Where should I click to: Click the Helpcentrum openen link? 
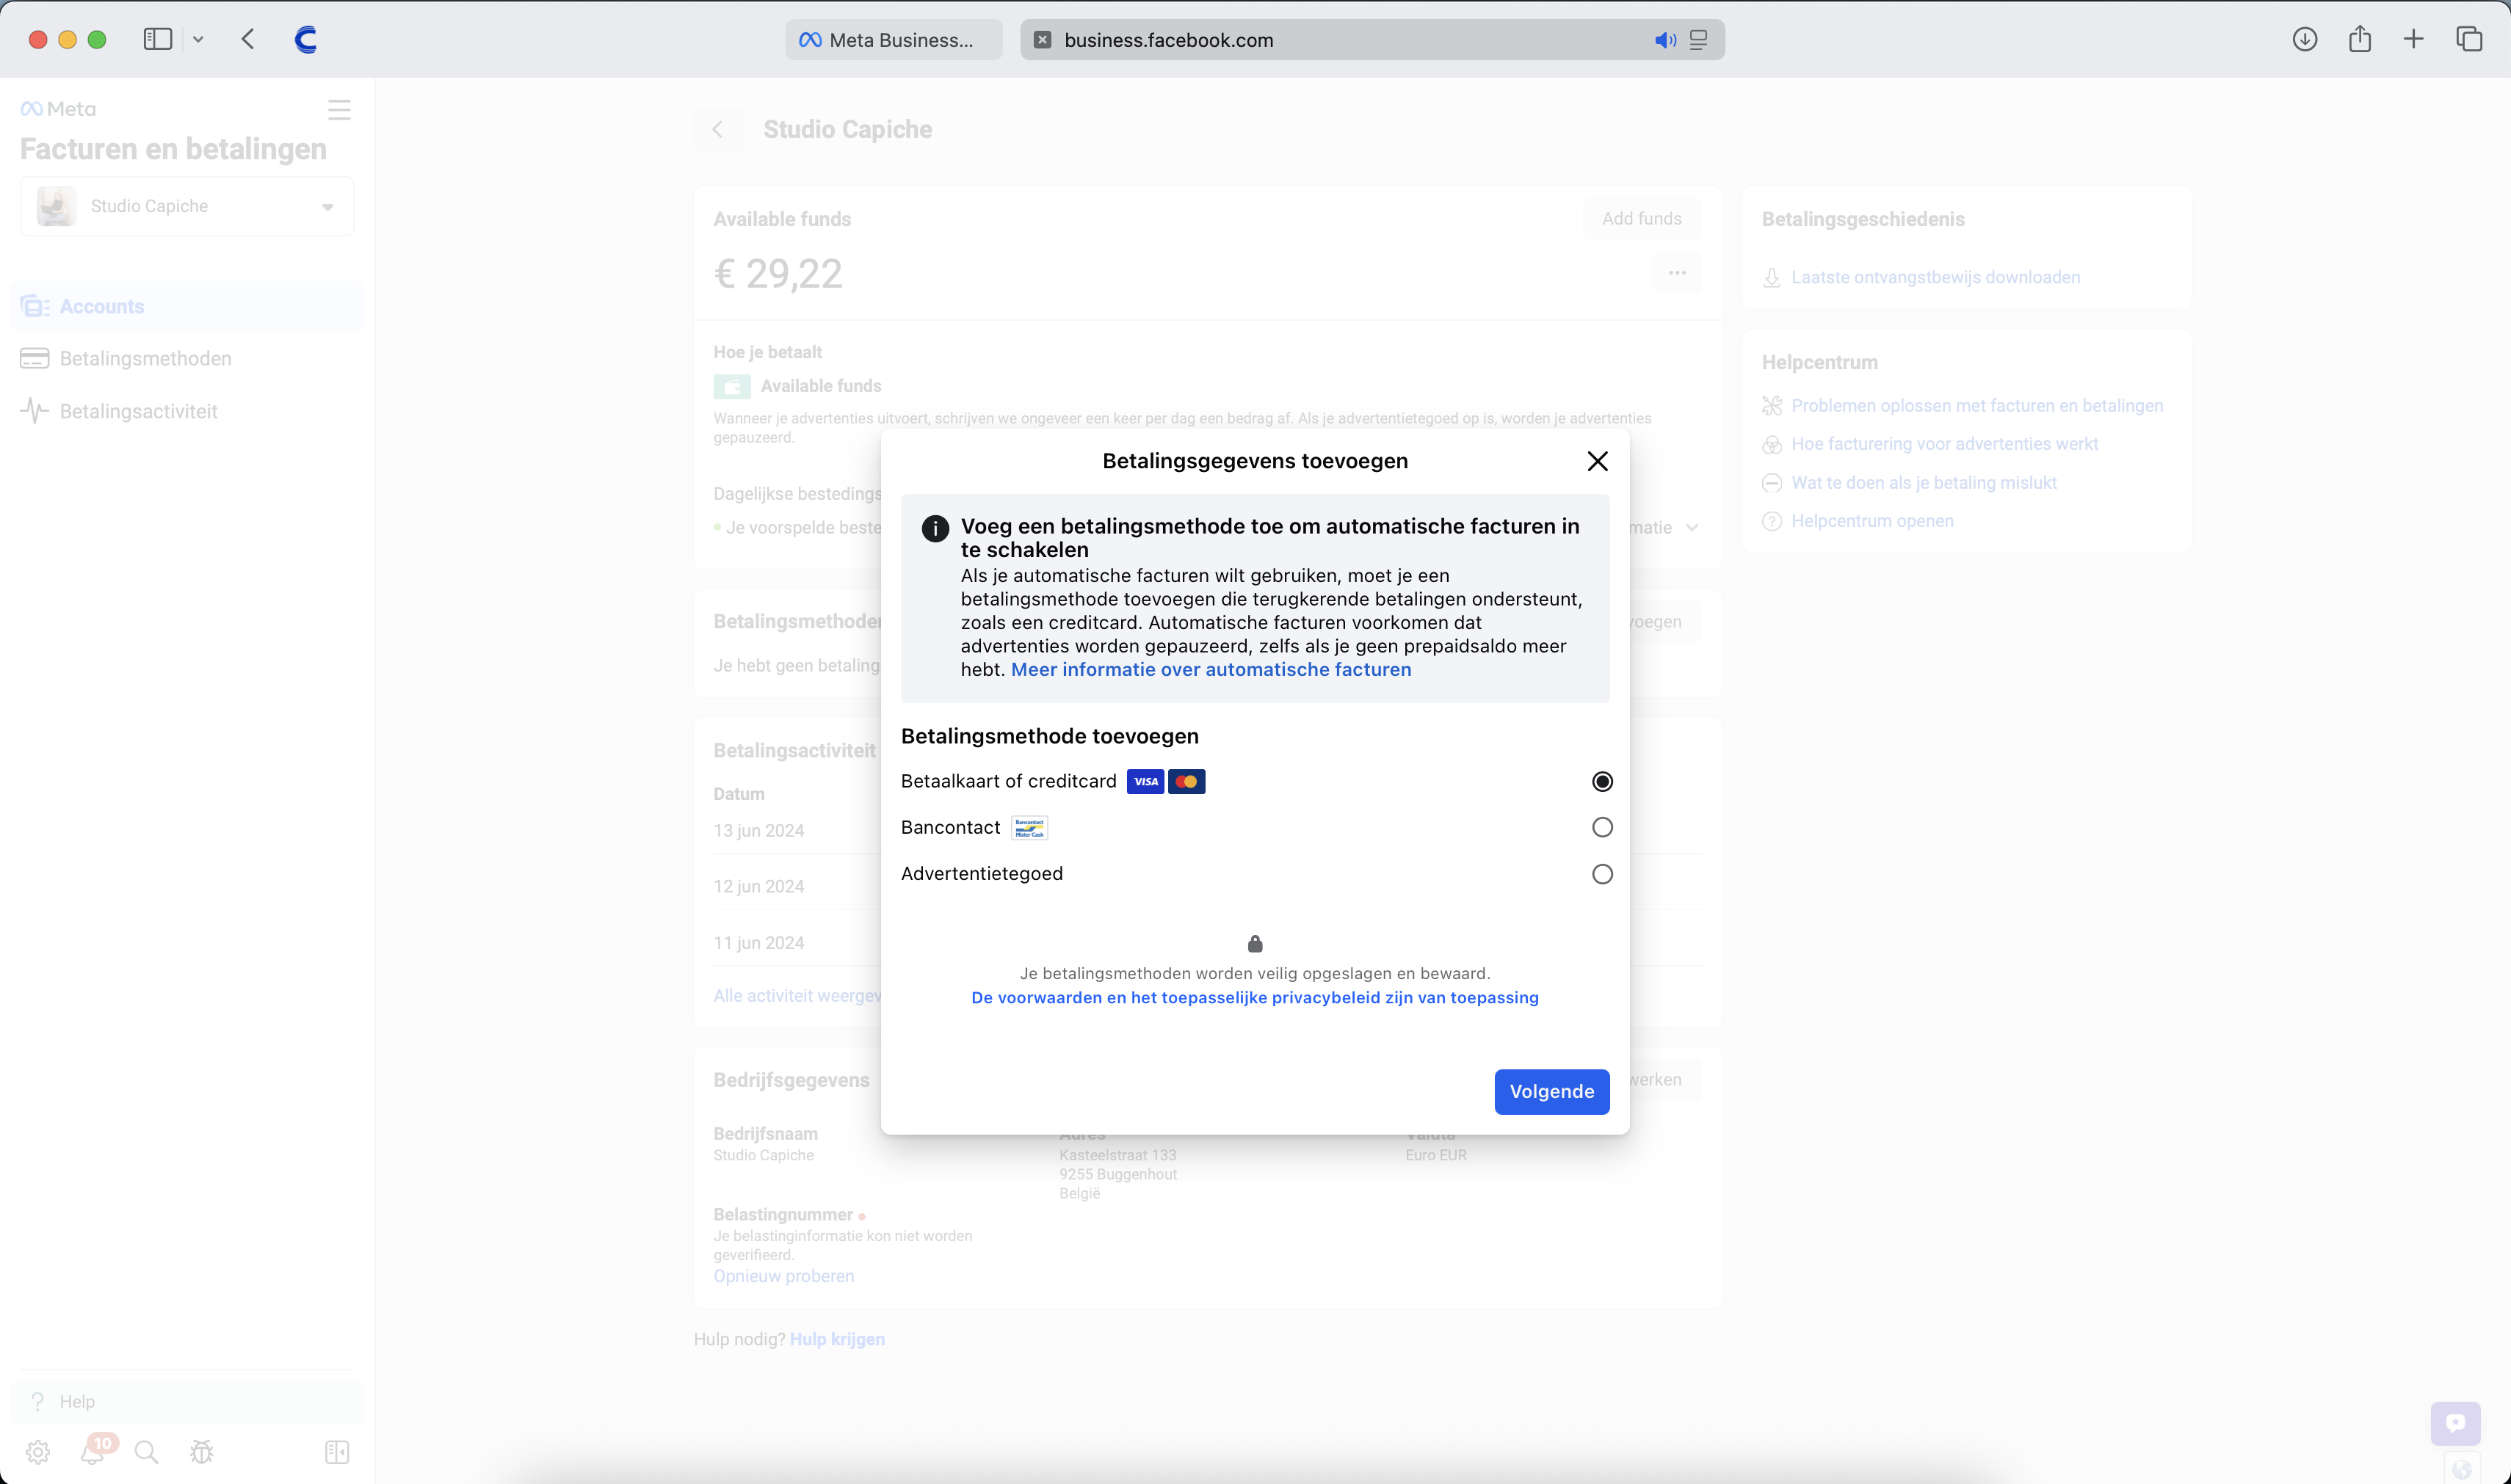[1872, 520]
